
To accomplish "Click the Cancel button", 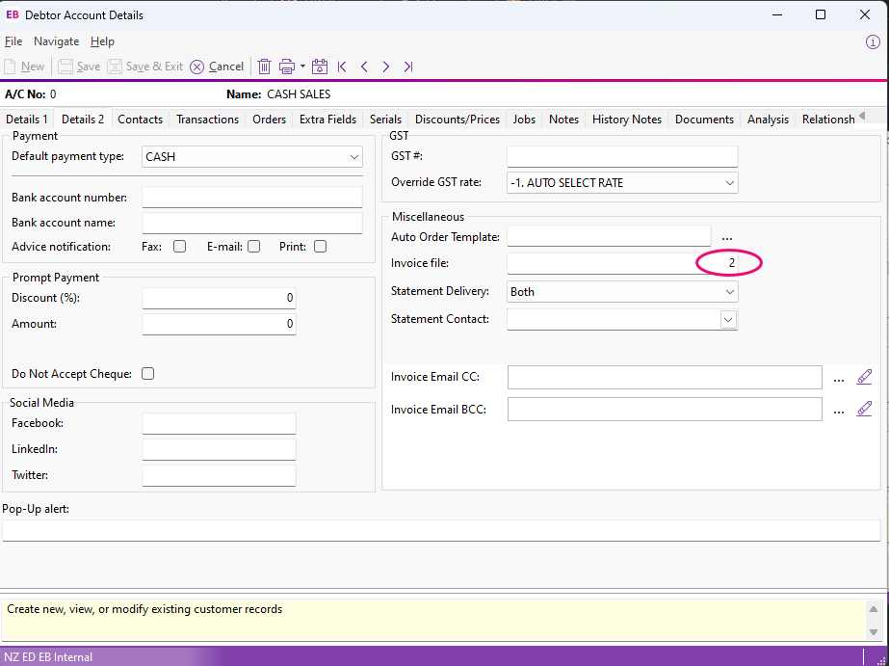I will (217, 67).
